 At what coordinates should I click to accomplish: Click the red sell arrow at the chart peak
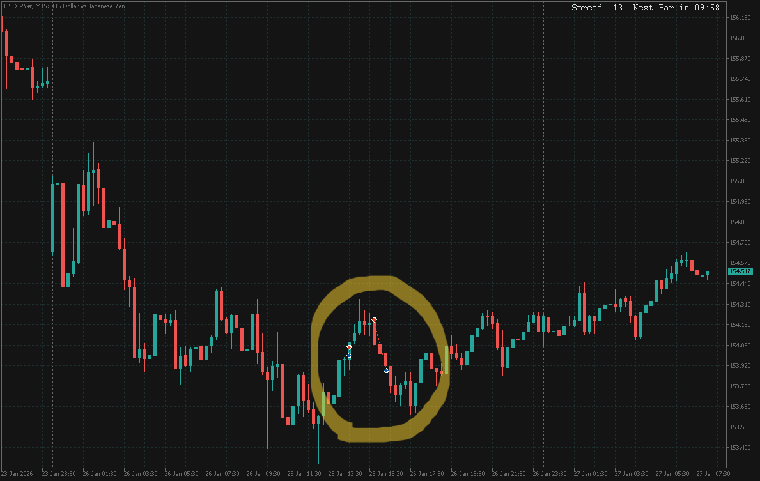click(374, 319)
